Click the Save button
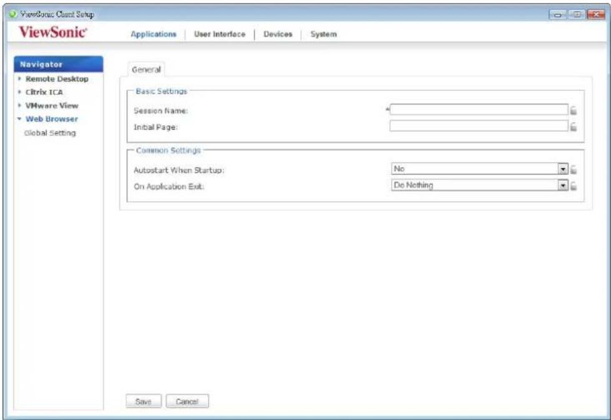The width and height of the screenshot is (611, 420). click(144, 401)
